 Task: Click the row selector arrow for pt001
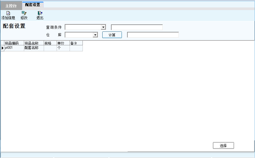click(2, 48)
